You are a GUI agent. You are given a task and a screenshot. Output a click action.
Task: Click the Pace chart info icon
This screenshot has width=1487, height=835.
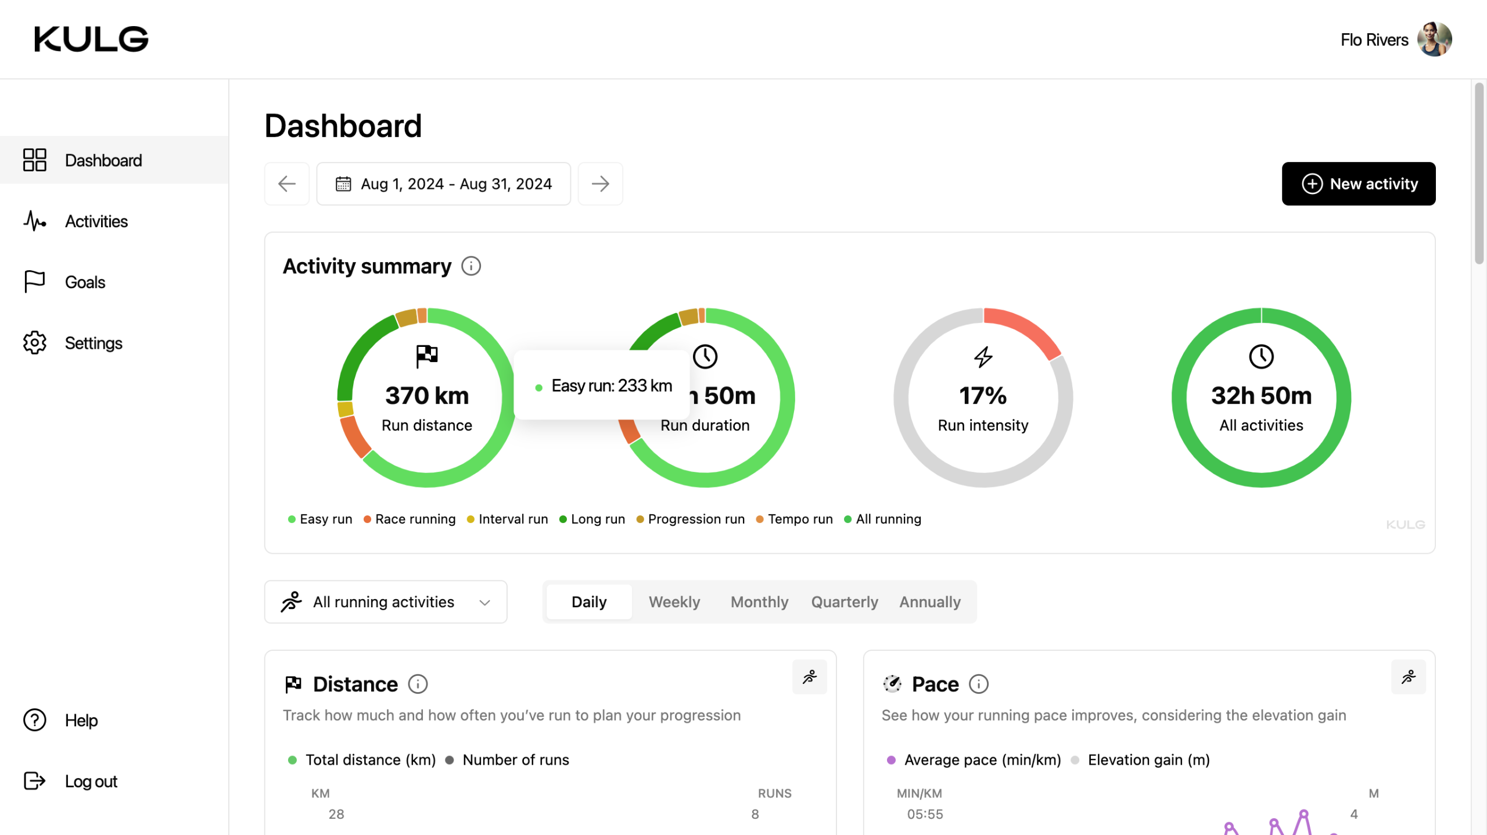978,684
